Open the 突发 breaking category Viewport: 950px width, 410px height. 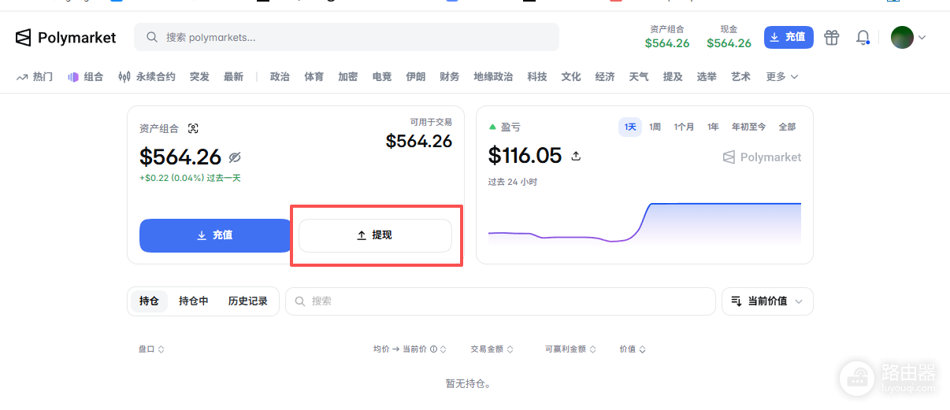point(199,77)
